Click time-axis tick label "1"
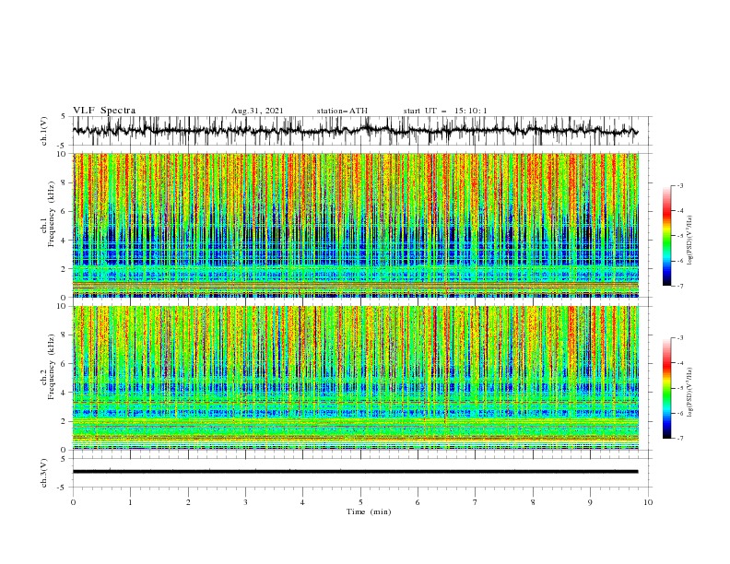This screenshot has width=730, height=564. [130, 502]
